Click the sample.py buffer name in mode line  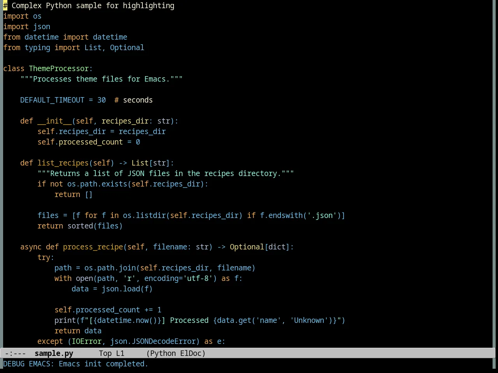54,353
